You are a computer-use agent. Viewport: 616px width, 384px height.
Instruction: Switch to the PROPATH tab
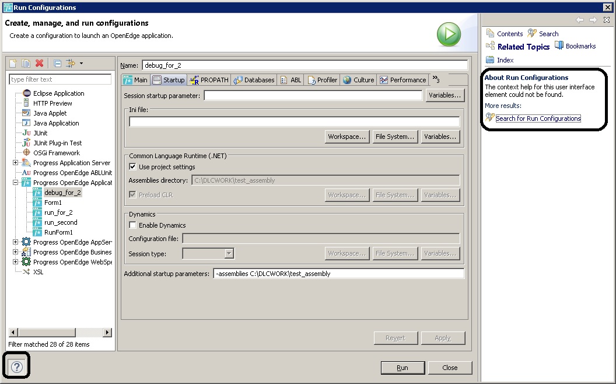click(x=209, y=80)
